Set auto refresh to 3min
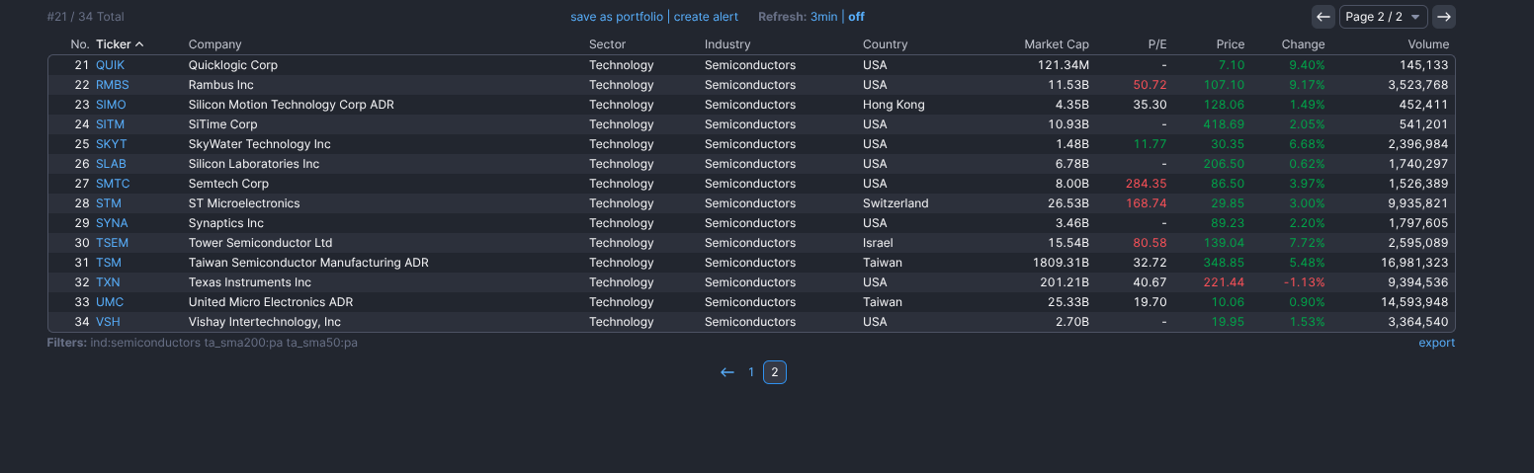Viewport: 1534px width, 473px height. click(823, 17)
